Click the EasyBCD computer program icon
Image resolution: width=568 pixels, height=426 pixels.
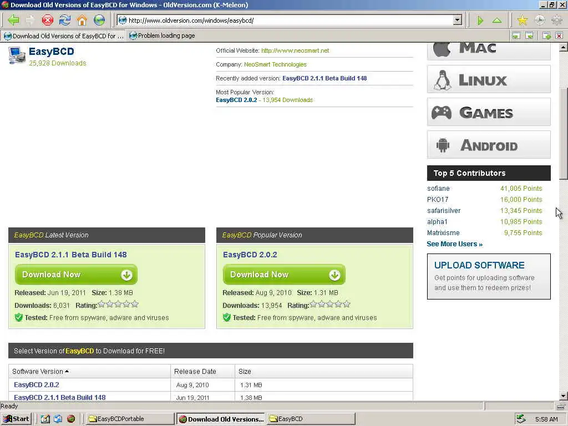point(17,56)
